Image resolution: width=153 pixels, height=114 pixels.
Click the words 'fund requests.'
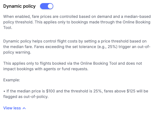tap(75, 69)
